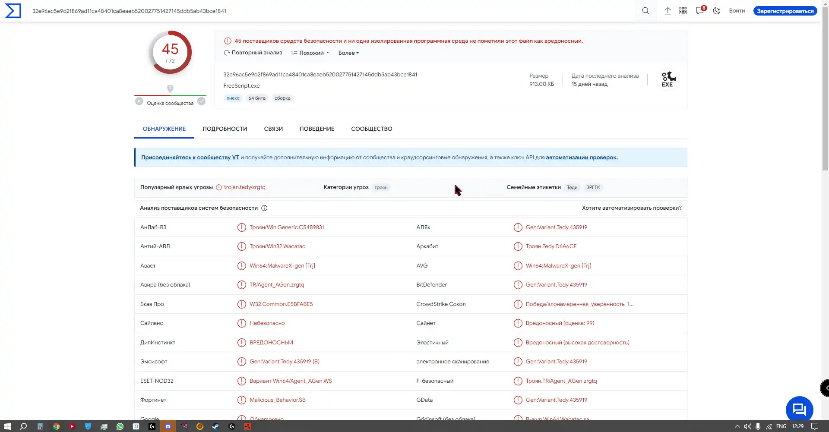Click Зарегистрироваться button
The image size is (829, 432).
[785, 11]
